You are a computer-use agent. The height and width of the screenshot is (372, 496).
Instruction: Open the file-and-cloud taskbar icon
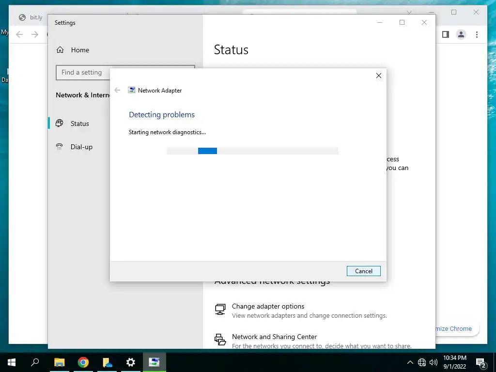pyautogui.click(x=107, y=362)
